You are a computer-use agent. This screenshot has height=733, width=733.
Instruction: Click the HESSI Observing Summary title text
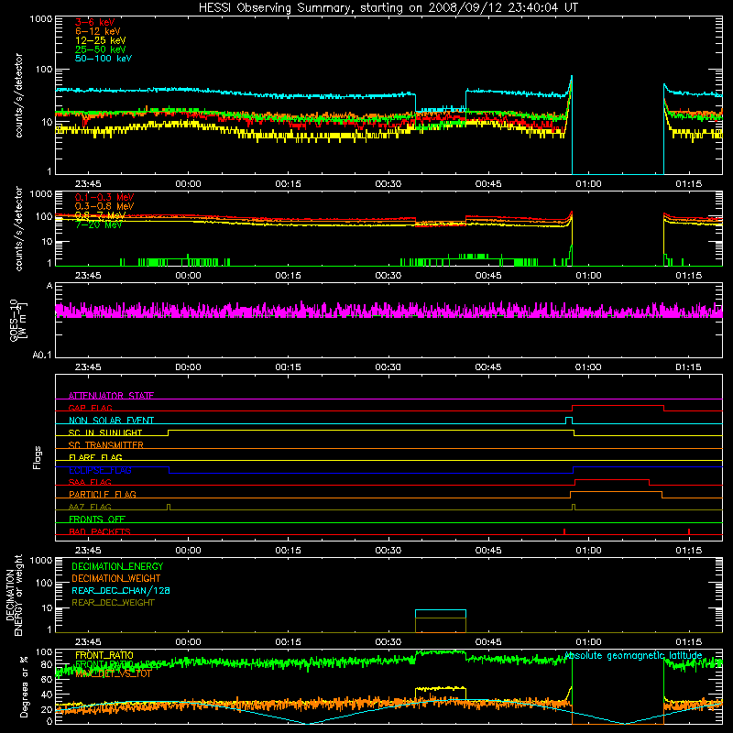[x=388, y=8]
